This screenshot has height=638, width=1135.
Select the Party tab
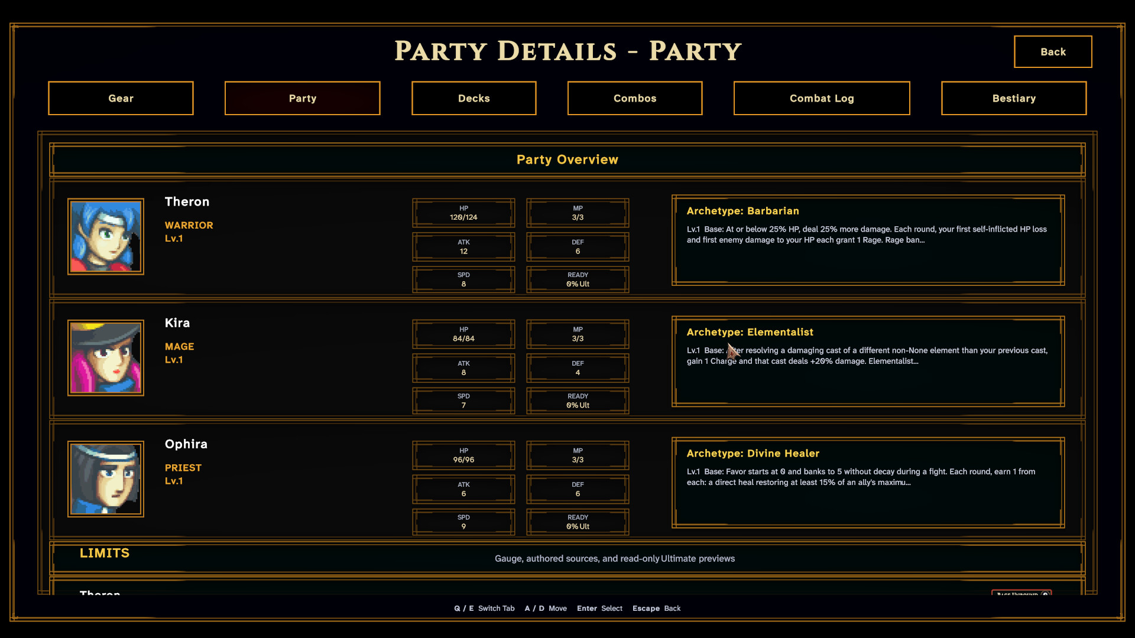(302, 98)
